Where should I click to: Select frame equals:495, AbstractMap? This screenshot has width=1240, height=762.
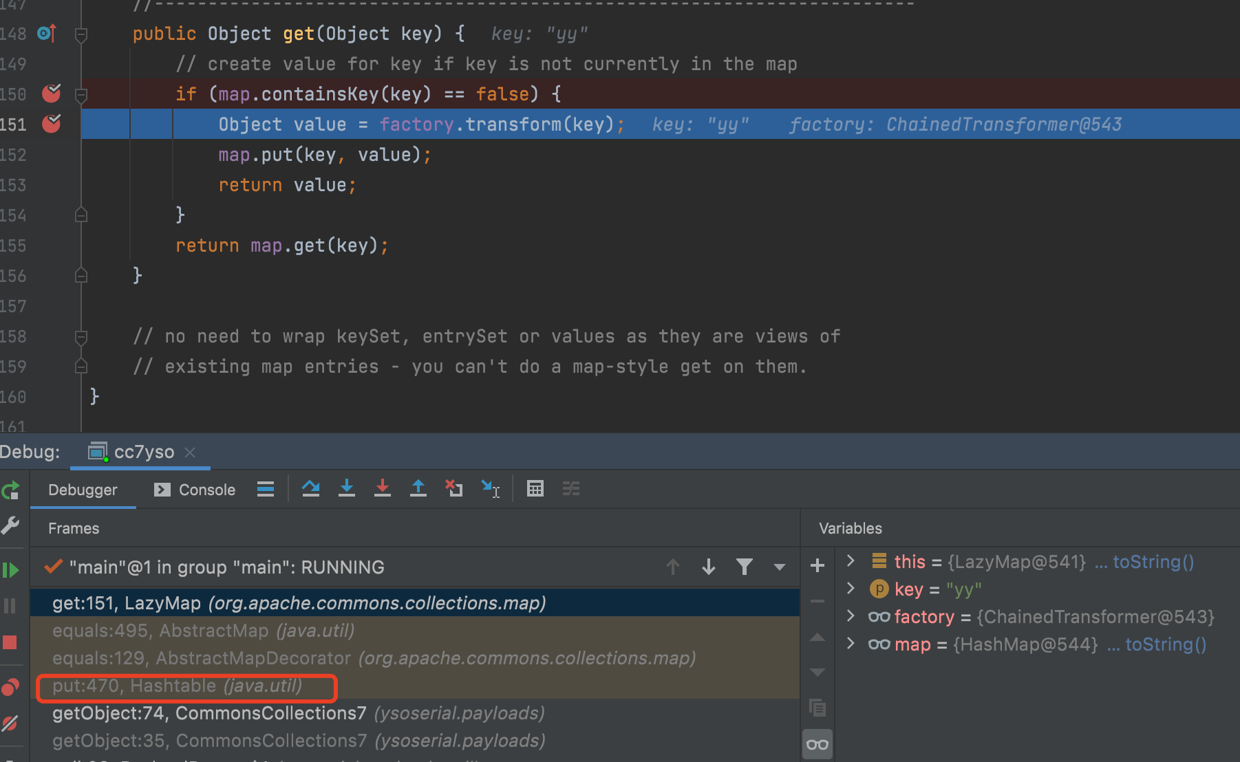point(415,631)
